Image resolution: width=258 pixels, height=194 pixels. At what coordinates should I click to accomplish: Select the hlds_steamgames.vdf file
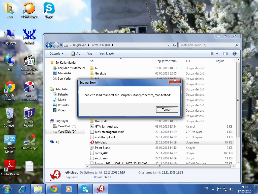109,132
